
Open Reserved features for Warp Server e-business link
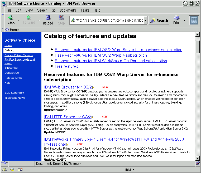tap(118, 50)
